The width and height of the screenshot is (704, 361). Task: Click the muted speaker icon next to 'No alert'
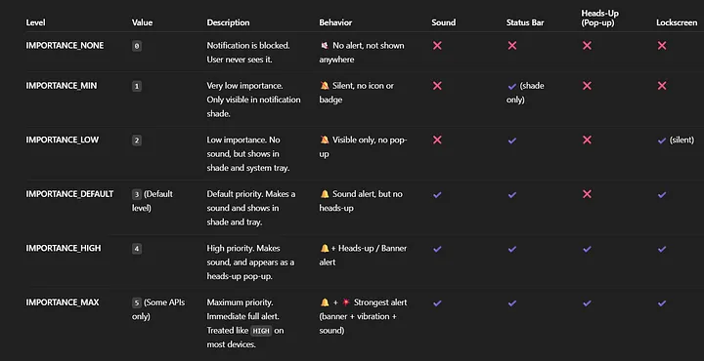(325, 46)
